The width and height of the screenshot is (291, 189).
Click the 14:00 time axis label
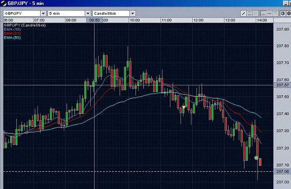[x=262, y=20]
